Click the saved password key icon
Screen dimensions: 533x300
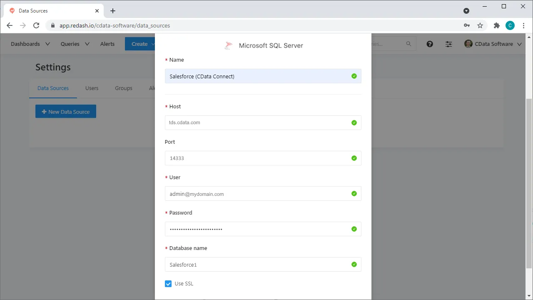[467, 25]
